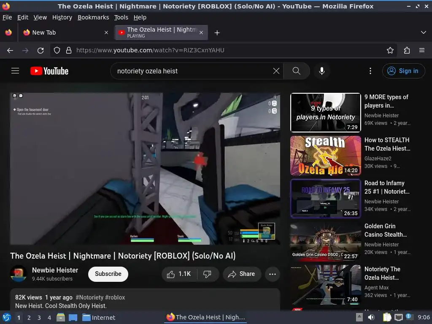
Task: Open the File menu
Action: [x=7, y=17]
